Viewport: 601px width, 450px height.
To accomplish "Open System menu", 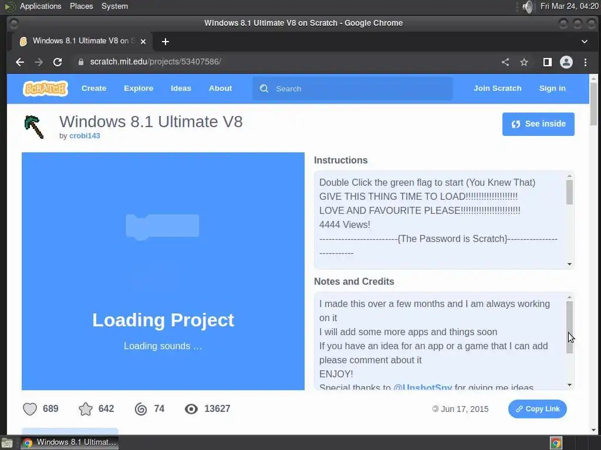I will [x=114, y=6].
